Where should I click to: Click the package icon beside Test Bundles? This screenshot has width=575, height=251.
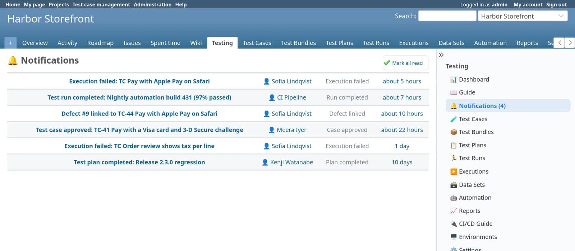454,132
